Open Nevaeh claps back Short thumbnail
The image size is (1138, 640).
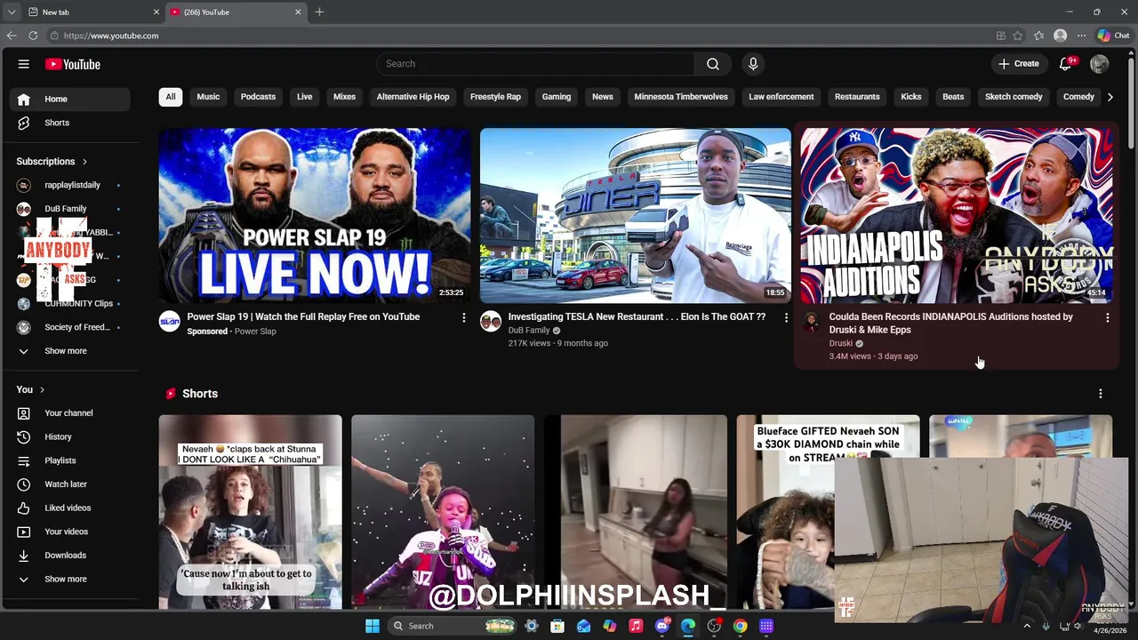point(250,512)
